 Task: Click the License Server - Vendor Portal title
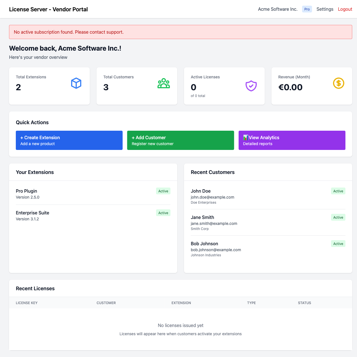(x=48, y=9)
